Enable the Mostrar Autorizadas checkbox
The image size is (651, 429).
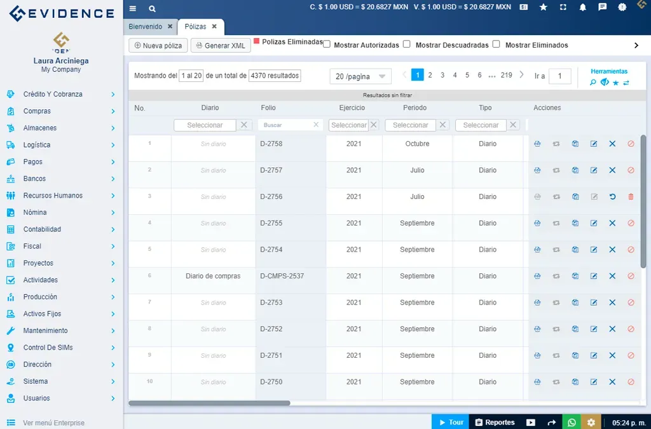(x=326, y=43)
